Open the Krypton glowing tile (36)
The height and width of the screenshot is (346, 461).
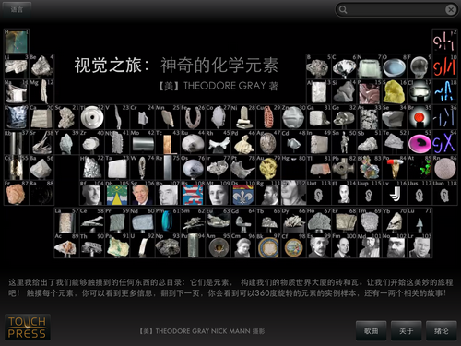coord(444,117)
